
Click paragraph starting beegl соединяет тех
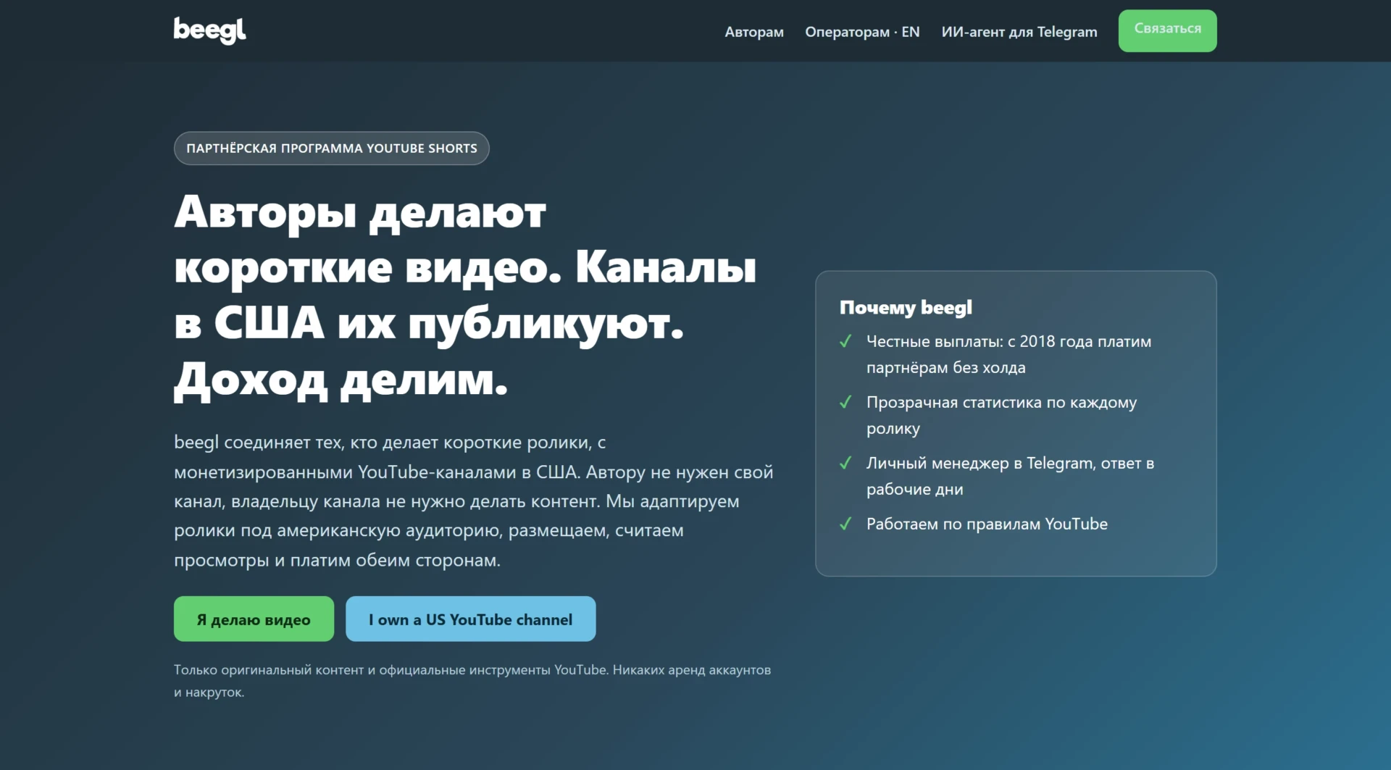474,501
